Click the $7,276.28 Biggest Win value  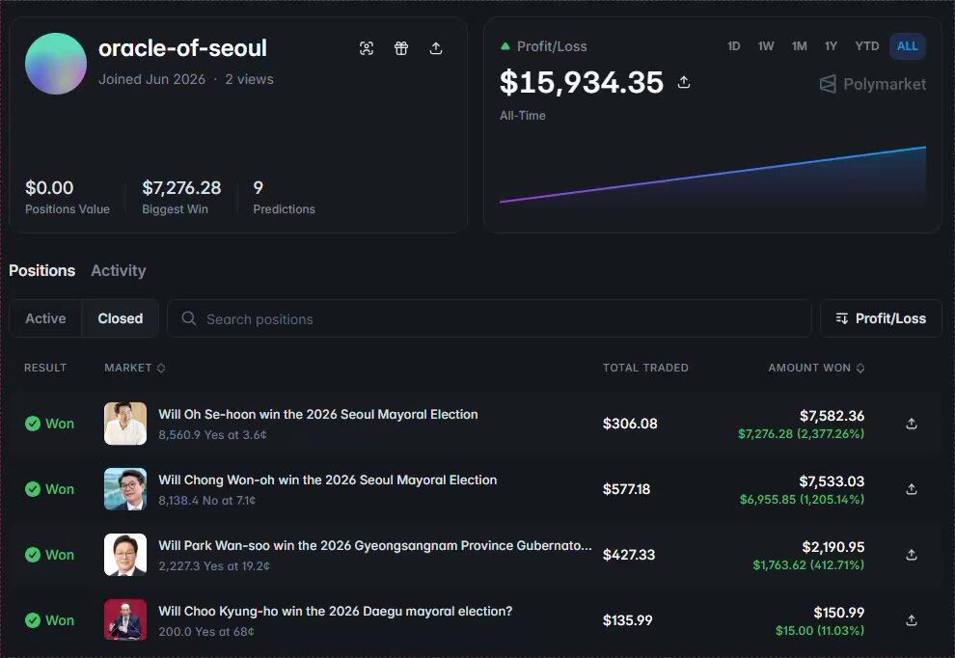181,187
